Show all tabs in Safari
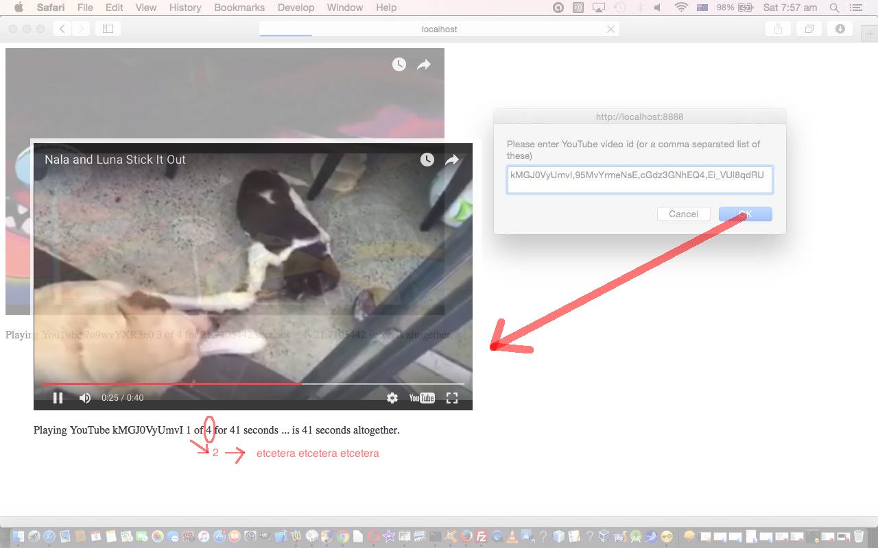The height and width of the screenshot is (548, 878). click(x=809, y=29)
